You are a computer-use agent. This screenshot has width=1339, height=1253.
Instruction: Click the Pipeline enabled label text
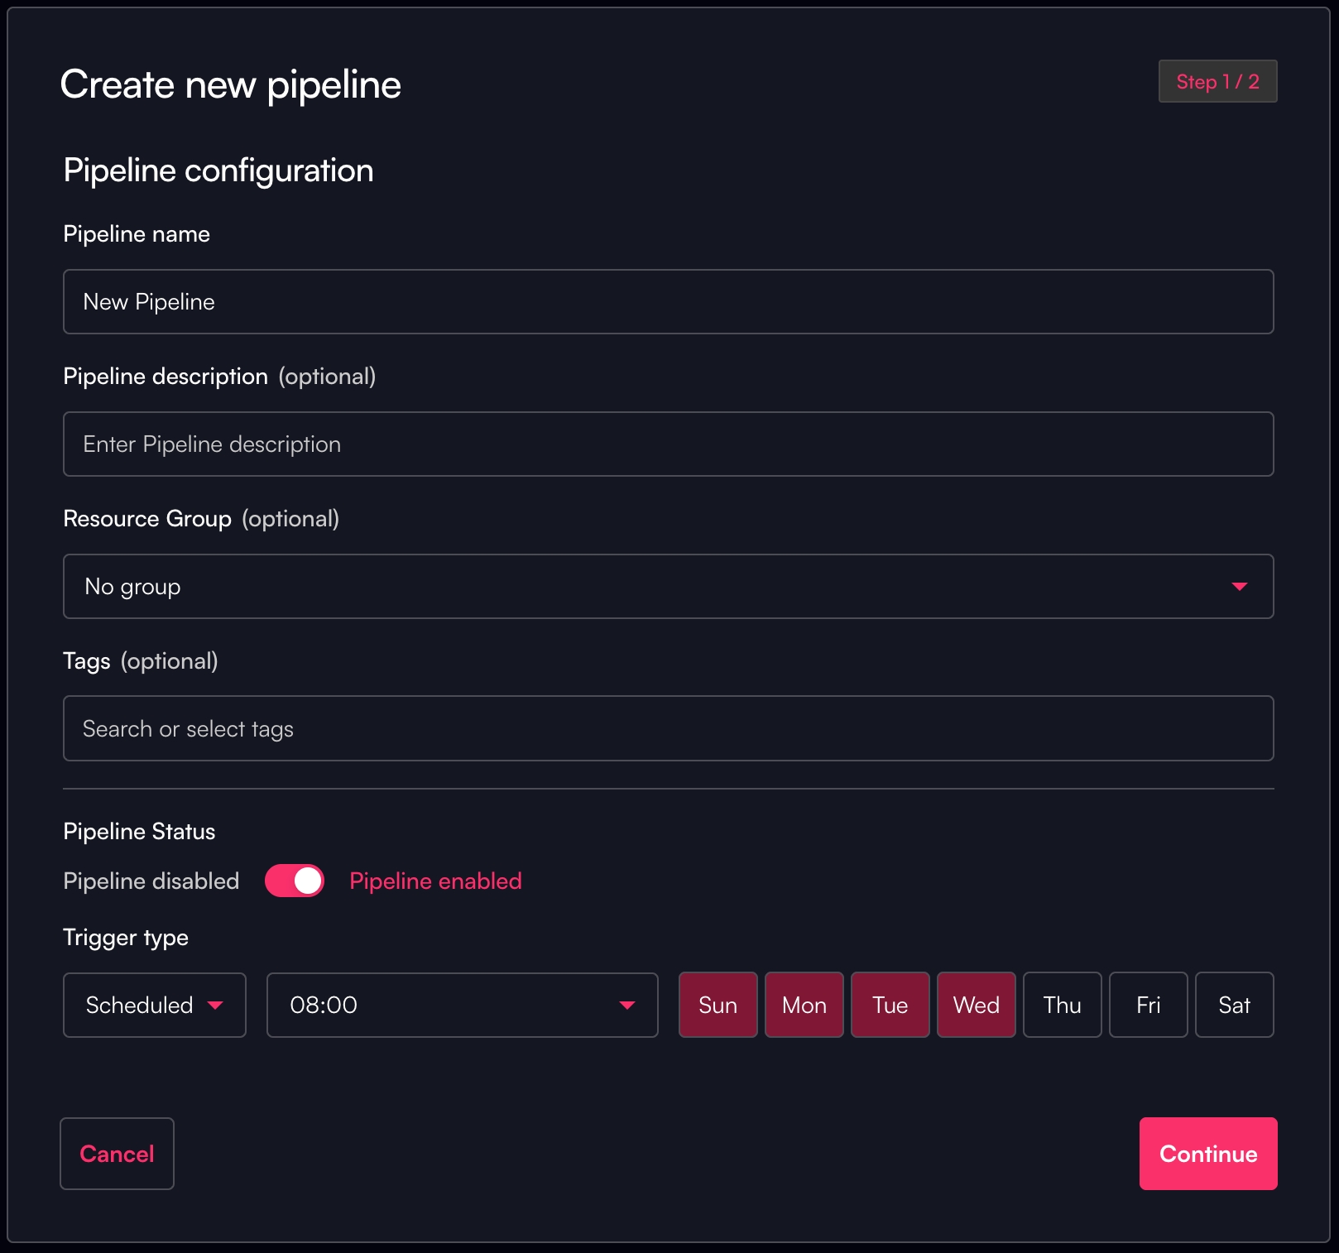pyautogui.click(x=435, y=881)
